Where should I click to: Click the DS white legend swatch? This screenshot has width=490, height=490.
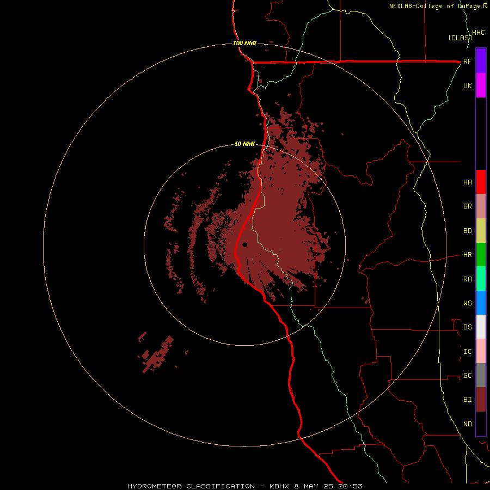[481, 327]
